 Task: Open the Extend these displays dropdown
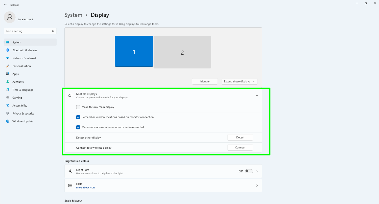pos(239,81)
